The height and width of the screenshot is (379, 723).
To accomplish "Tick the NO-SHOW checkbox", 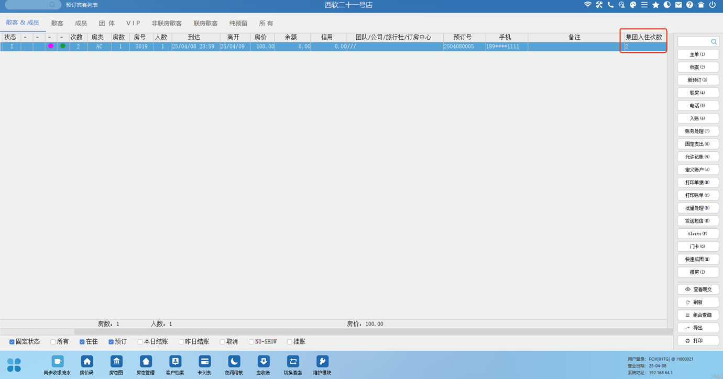I will click(x=251, y=342).
